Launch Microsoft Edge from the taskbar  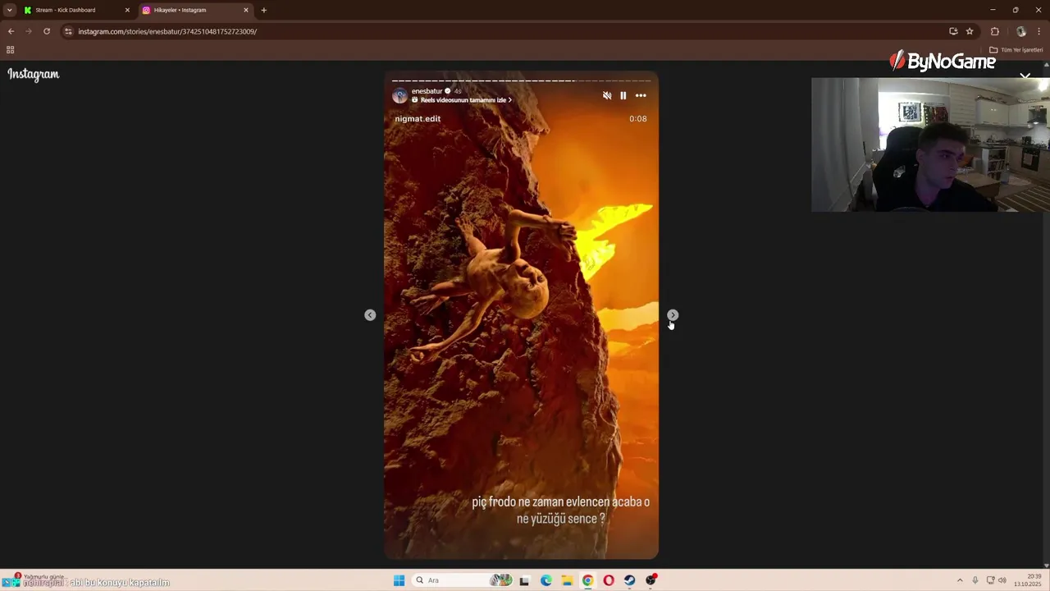pyautogui.click(x=546, y=580)
